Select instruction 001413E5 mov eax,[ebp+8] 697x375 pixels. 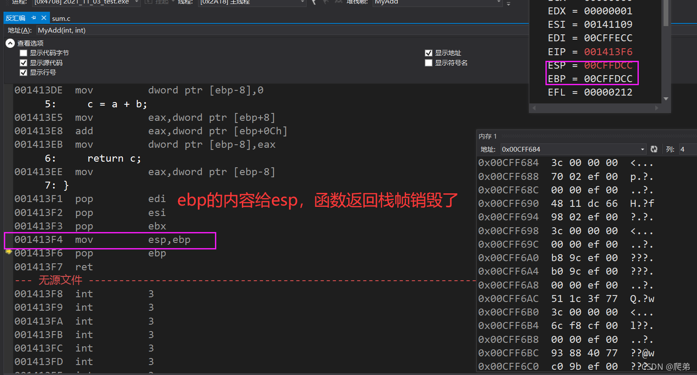[145, 118]
